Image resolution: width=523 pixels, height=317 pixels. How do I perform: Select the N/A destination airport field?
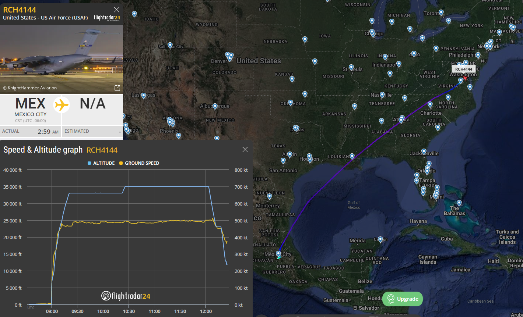pyautogui.click(x=92, y=104)
